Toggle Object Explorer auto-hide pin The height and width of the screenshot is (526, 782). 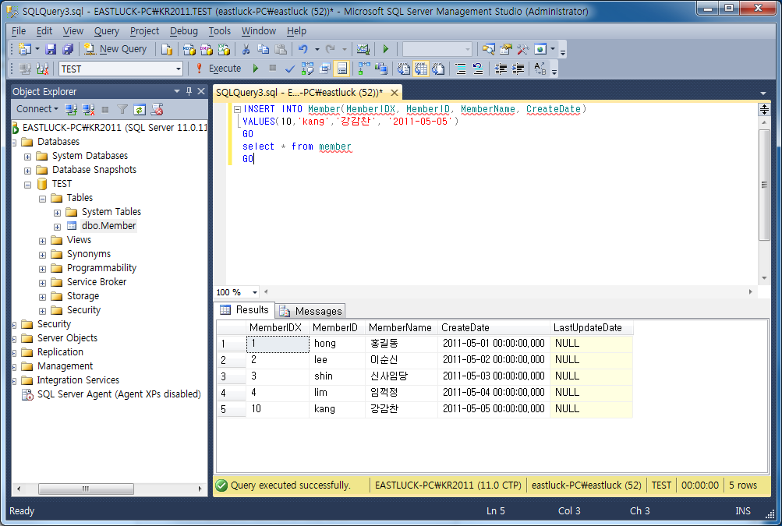(189, 91)
